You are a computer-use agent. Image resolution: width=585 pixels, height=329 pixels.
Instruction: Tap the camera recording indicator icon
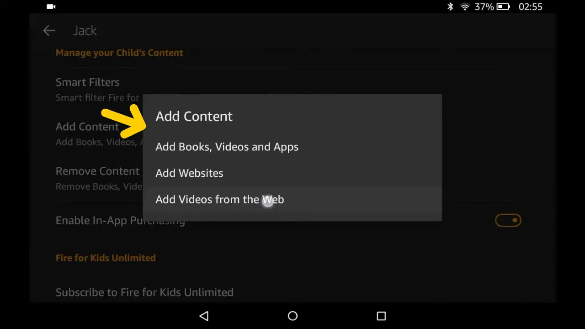(51, 7)
